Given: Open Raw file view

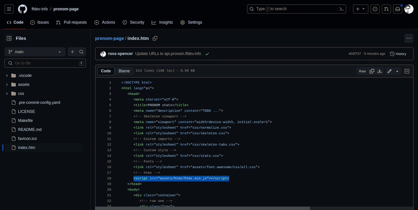Looking at the screenshot, I should point(362,71).
